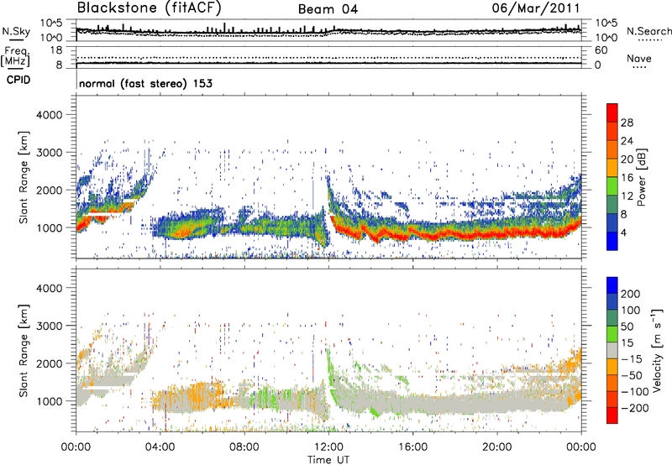Click the date '06/Mar/2011'

point(536,8)
